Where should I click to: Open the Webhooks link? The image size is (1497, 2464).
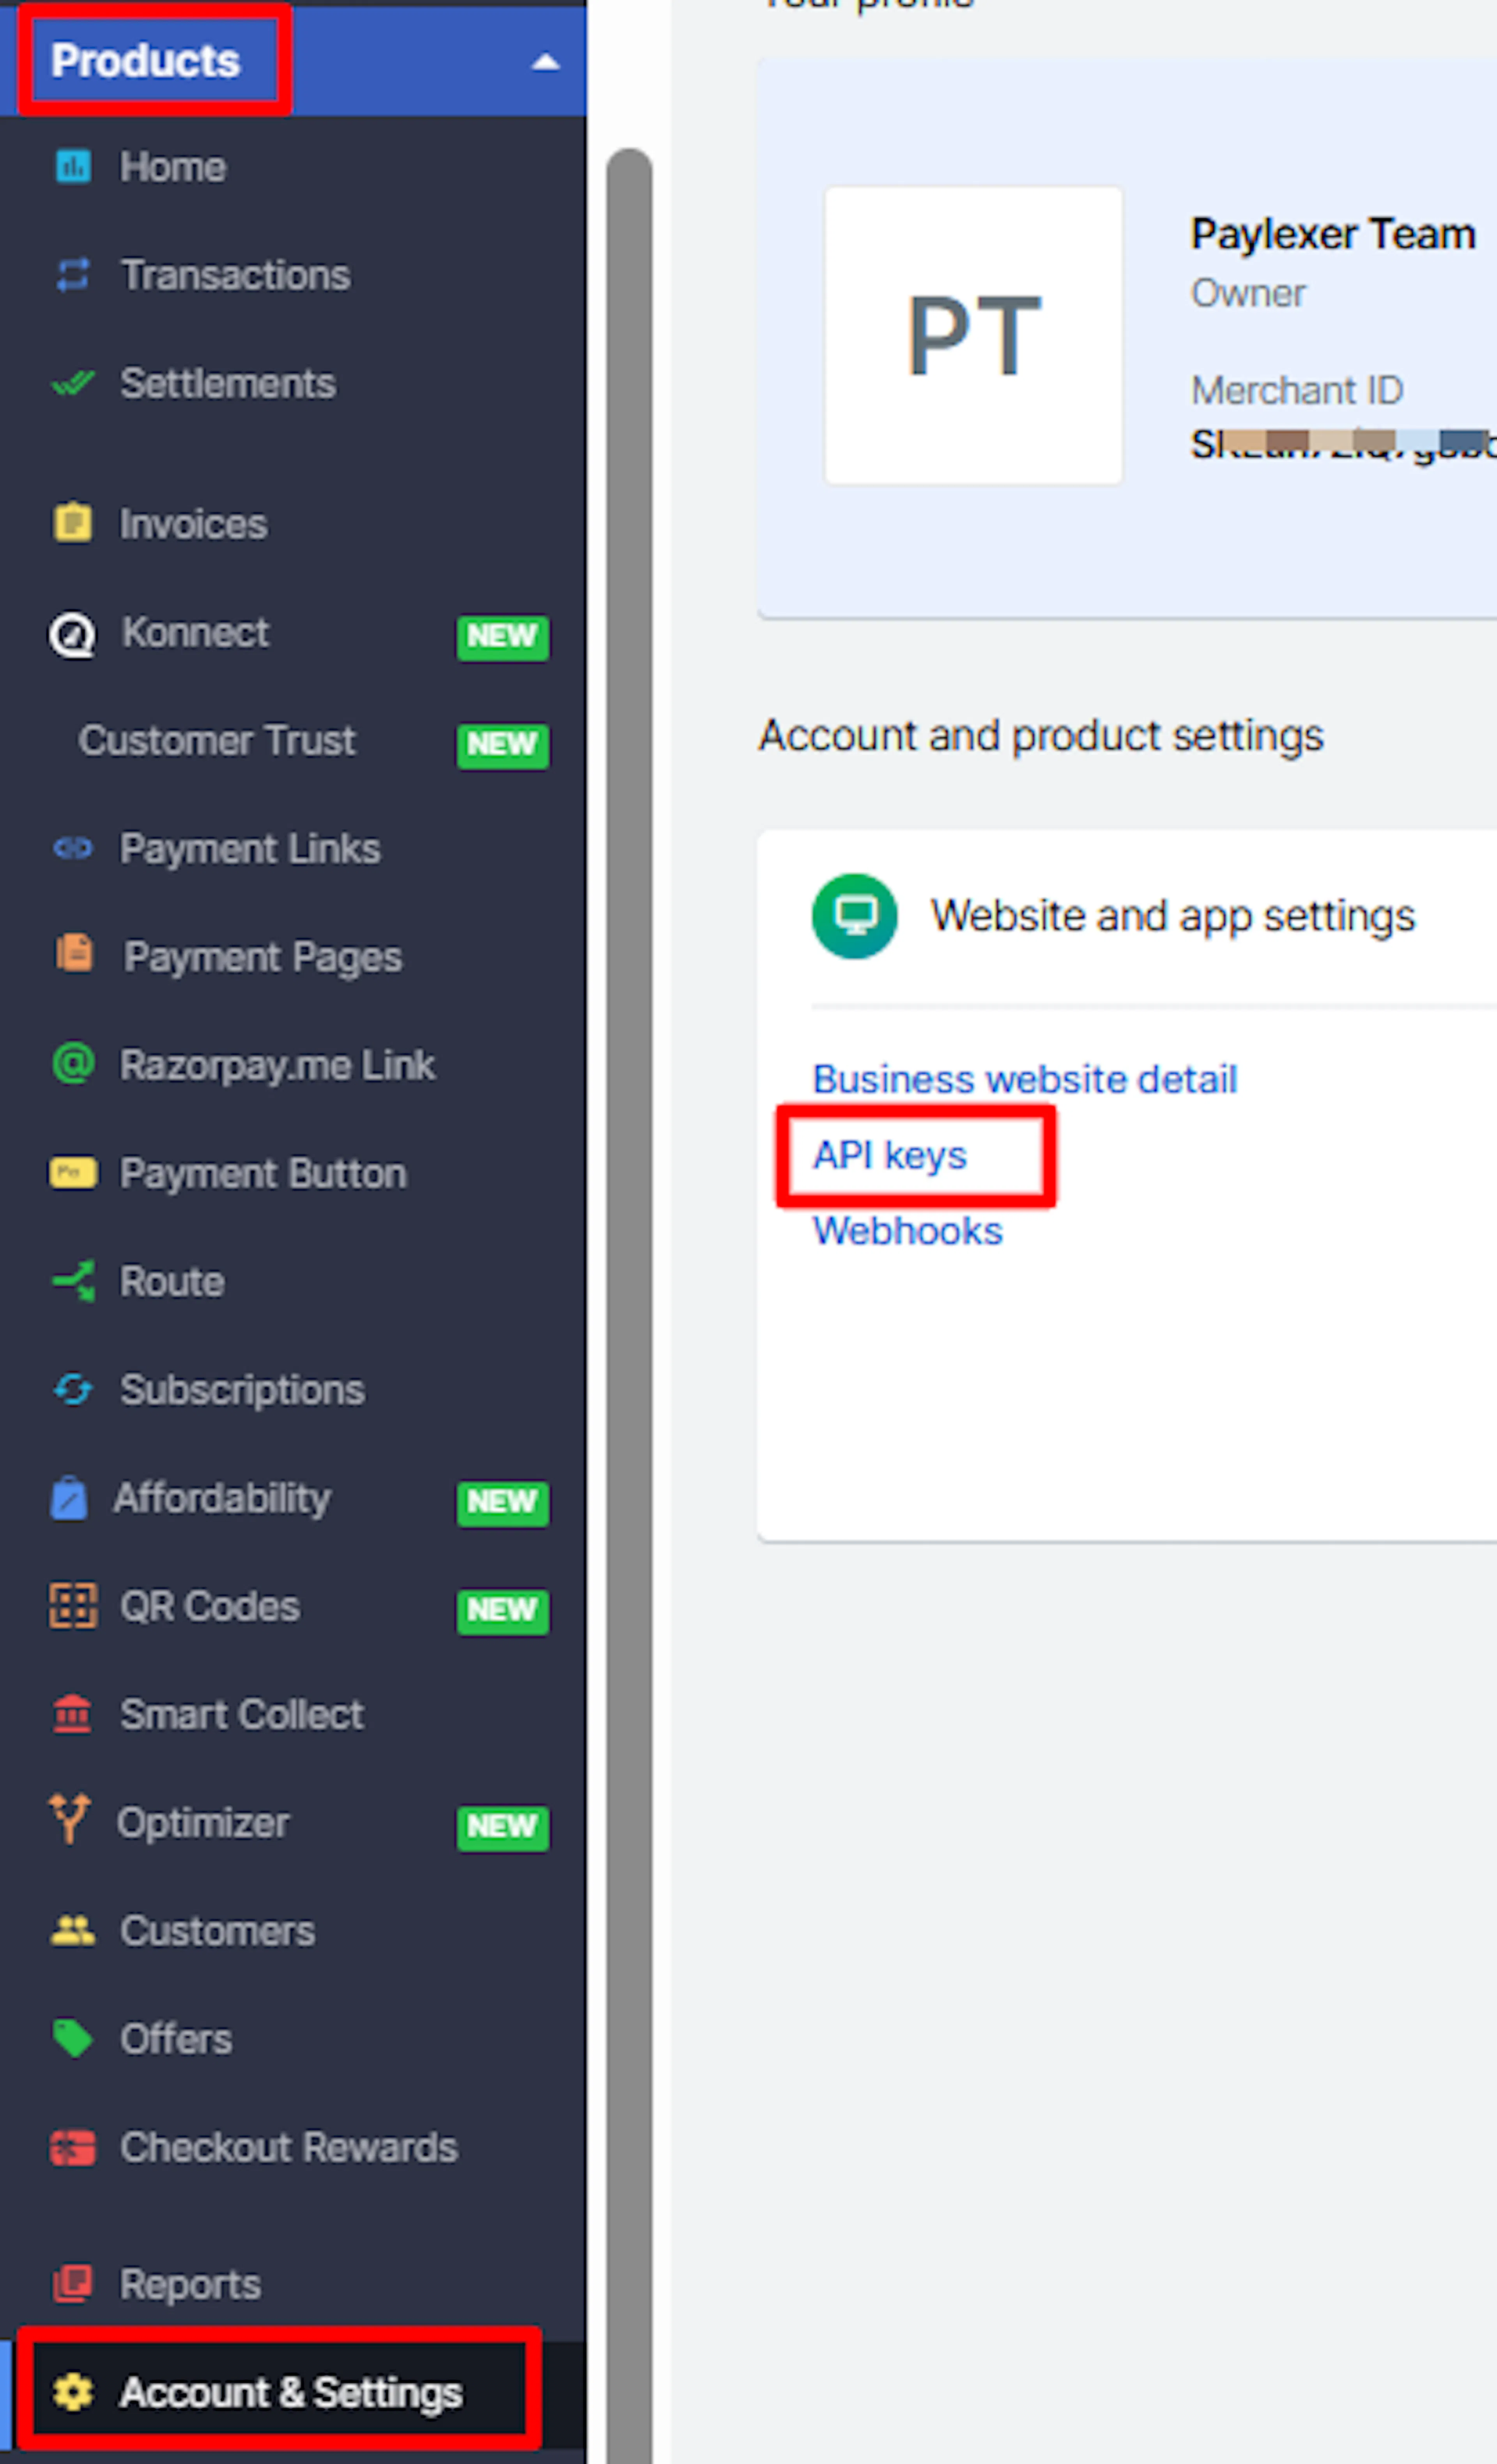(907, 1231)
